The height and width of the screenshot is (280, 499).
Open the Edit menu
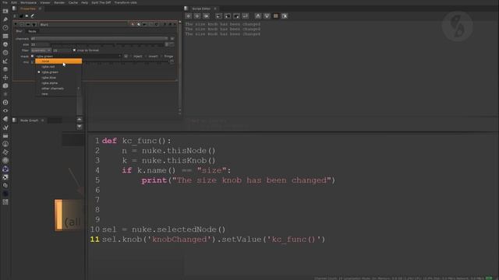coord(14,2)
